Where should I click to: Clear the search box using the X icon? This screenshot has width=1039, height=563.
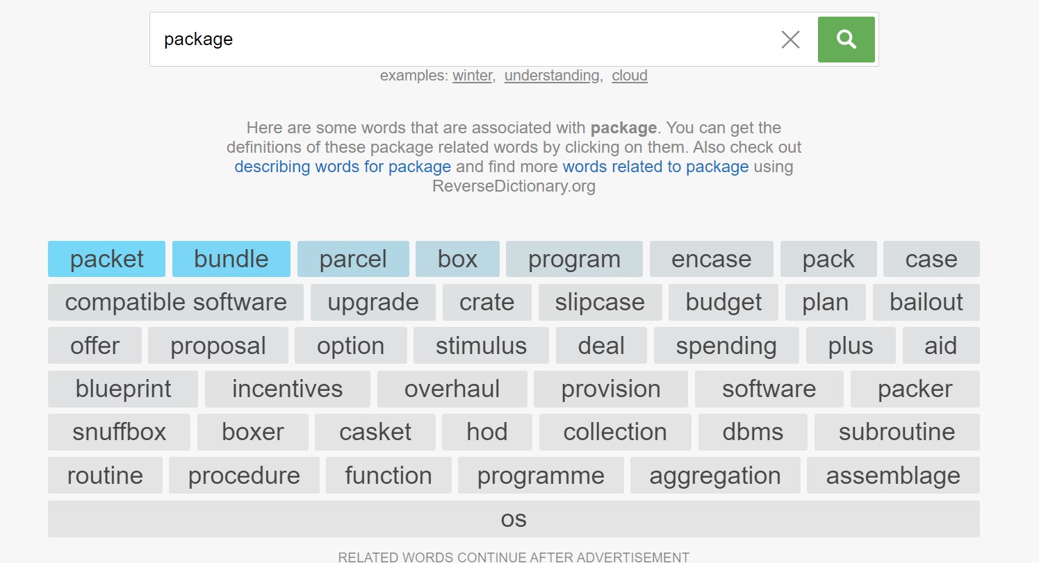(790, 40)
